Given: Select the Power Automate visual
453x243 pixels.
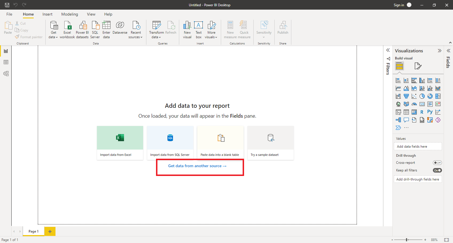Looking at the screenshot, I should tap(398, 128).
